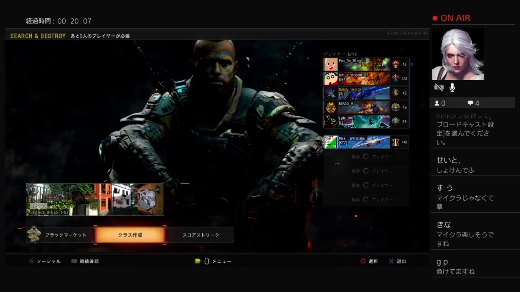Select the Seaside map thumbnail

tap(95, 199)
